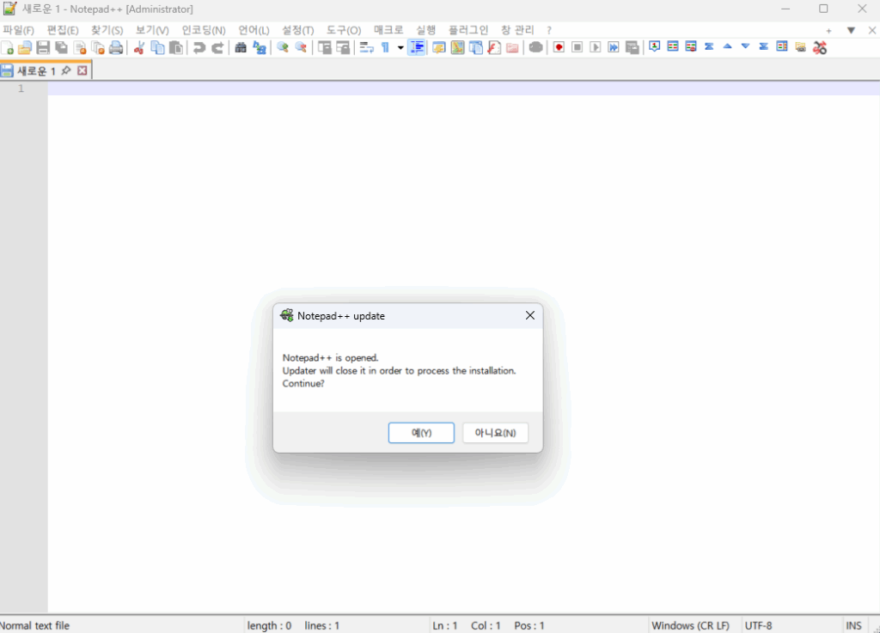Click the Print icon in toolbar
The image size is (880, 633).
tap(116, 47)
